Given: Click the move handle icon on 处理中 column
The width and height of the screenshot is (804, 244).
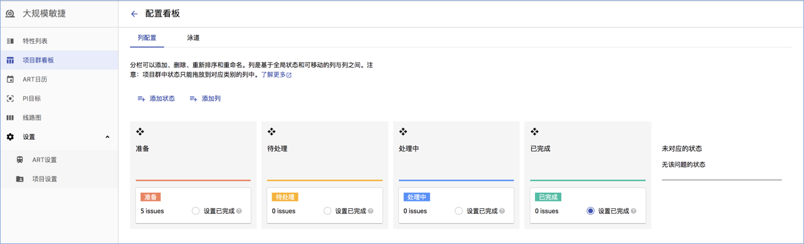Looking at the screenshot, I should 403,131.
